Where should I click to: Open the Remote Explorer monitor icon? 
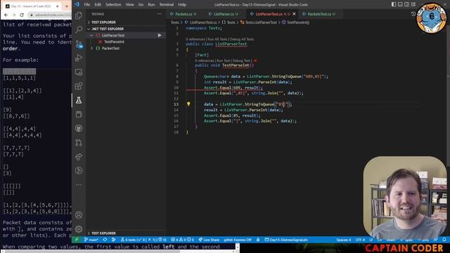point(79,72)
